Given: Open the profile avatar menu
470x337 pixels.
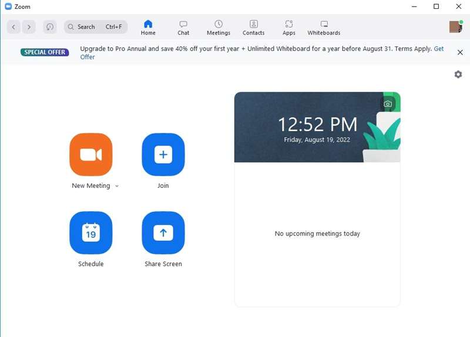Looking at the screenshot, I should click(455, 26).
